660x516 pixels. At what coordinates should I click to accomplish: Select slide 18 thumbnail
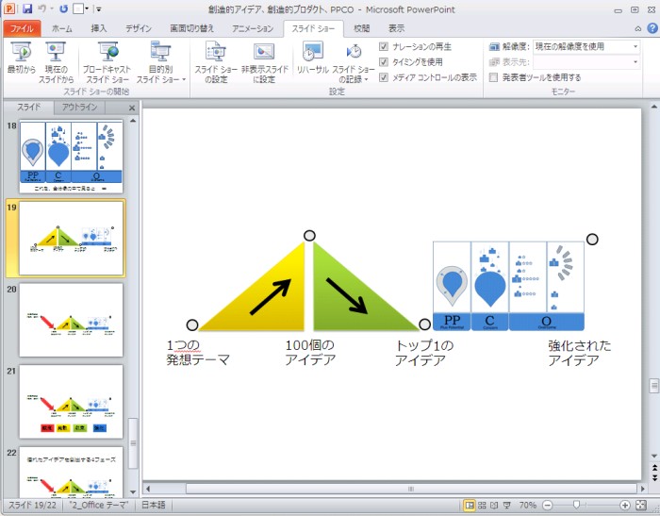tap(71, 157)
